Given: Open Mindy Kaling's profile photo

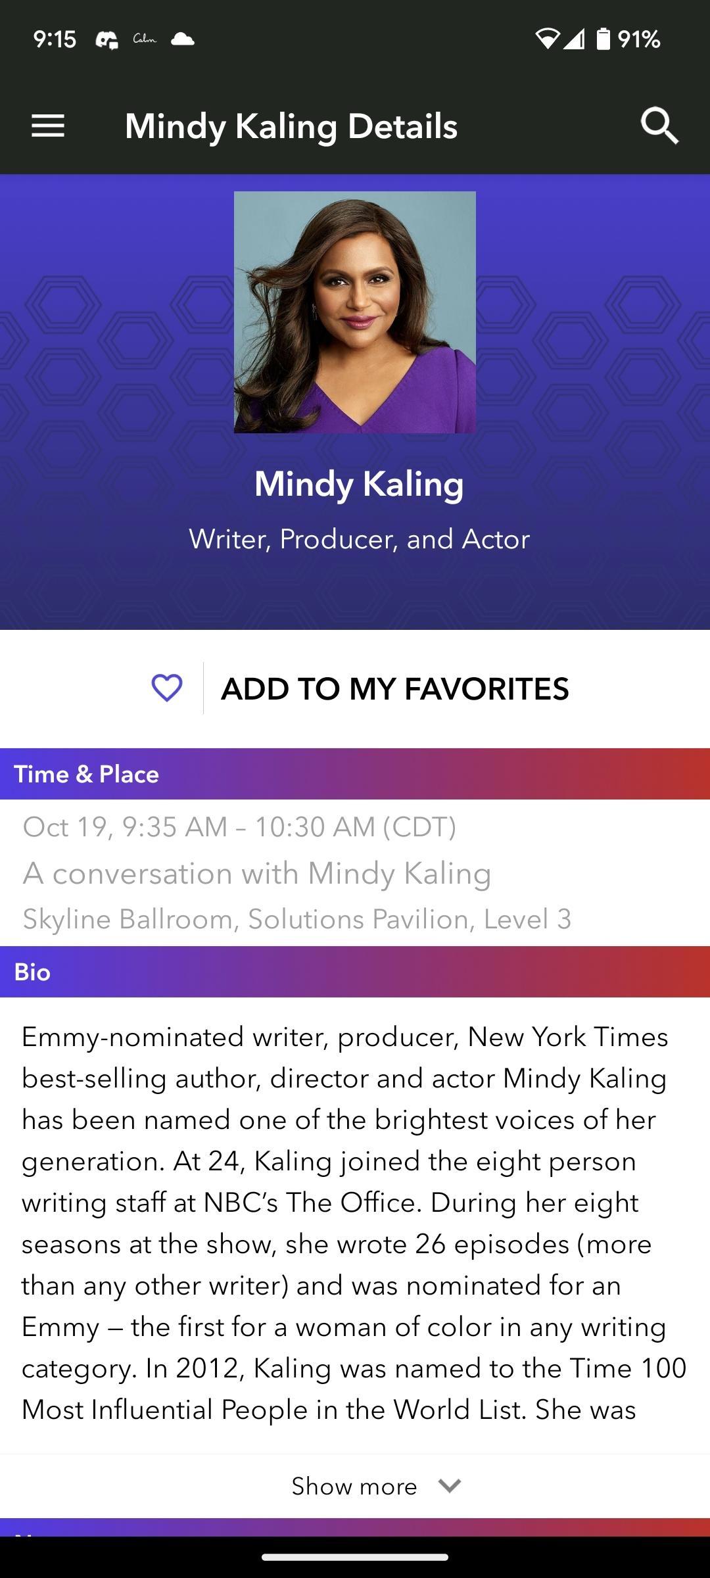Looking at the screenshot, I should [x=355, y=312].
